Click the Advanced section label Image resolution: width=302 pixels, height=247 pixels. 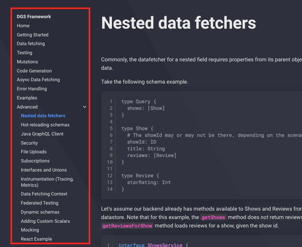point(27,107)
